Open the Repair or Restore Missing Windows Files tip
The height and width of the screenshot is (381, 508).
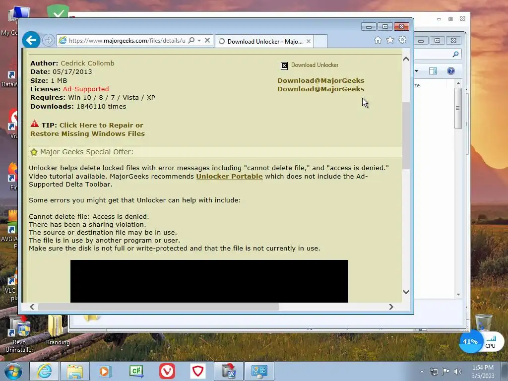click(x=87, y=129)
